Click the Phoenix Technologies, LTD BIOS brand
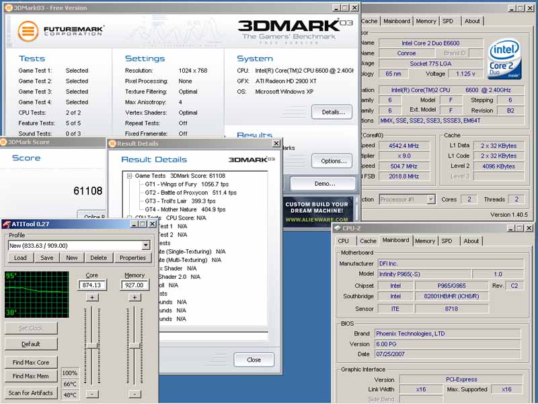 point(448,333)
